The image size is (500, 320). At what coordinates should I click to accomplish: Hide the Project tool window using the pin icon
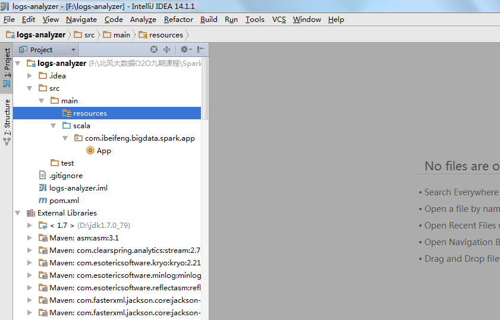(x=200, y=49)
